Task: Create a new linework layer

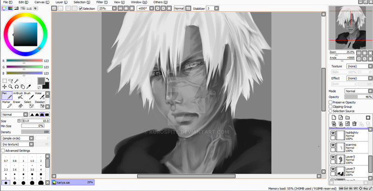Action: coord(341,118)
